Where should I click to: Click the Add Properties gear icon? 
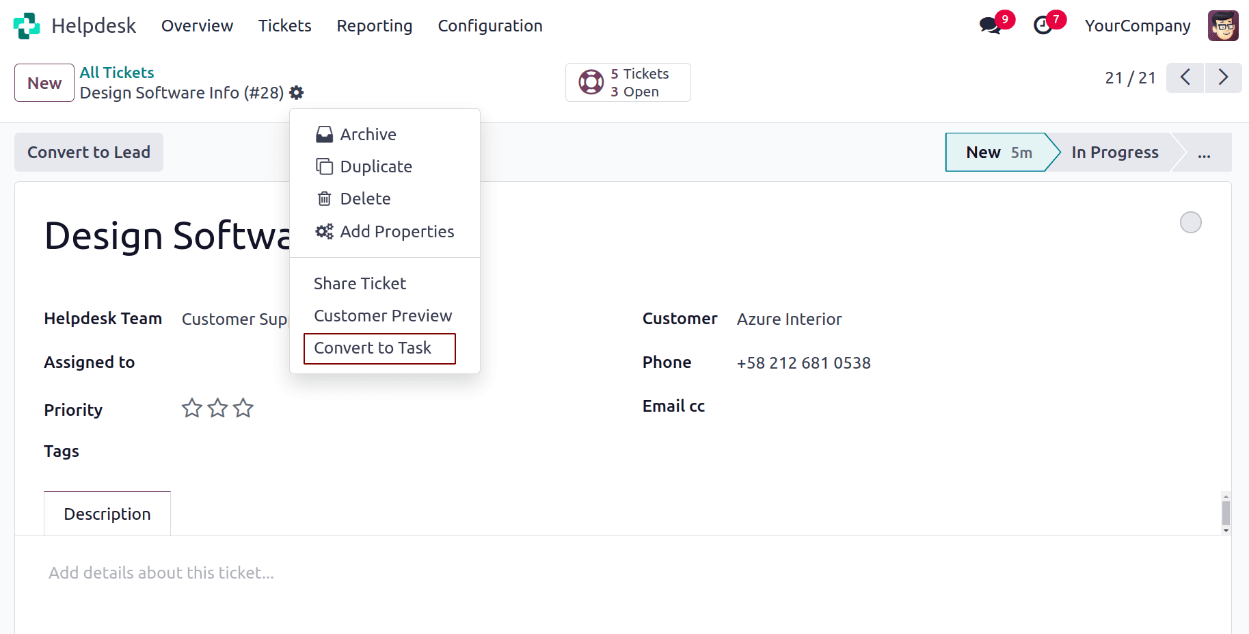(324, 231)
